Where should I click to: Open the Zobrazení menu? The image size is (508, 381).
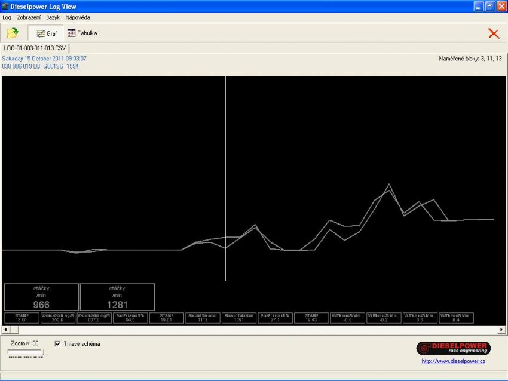[29, 17]
